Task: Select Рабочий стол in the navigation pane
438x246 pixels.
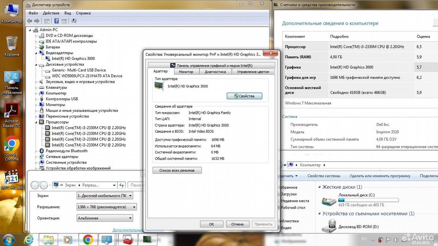Action: [x=293, y=207]
